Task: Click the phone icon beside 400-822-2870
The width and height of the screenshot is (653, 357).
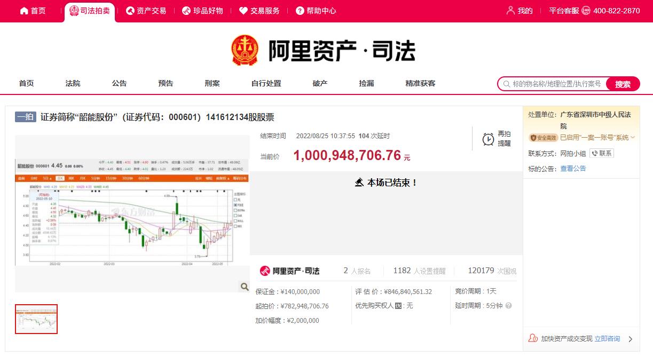Action: click(586, 11)
